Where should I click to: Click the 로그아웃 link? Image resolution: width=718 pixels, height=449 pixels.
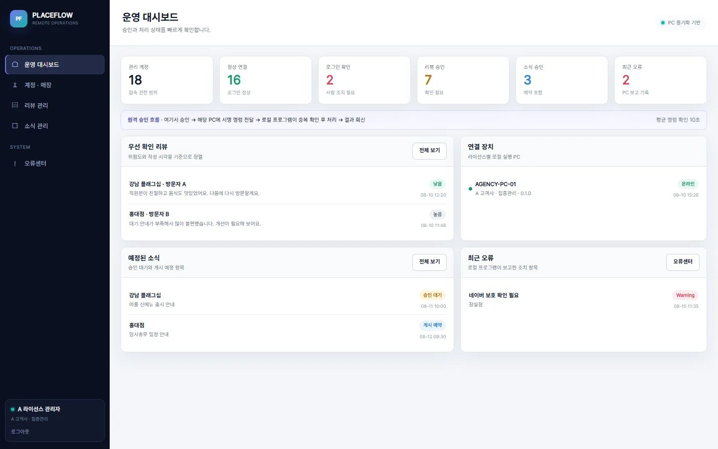tap(20, 432)
